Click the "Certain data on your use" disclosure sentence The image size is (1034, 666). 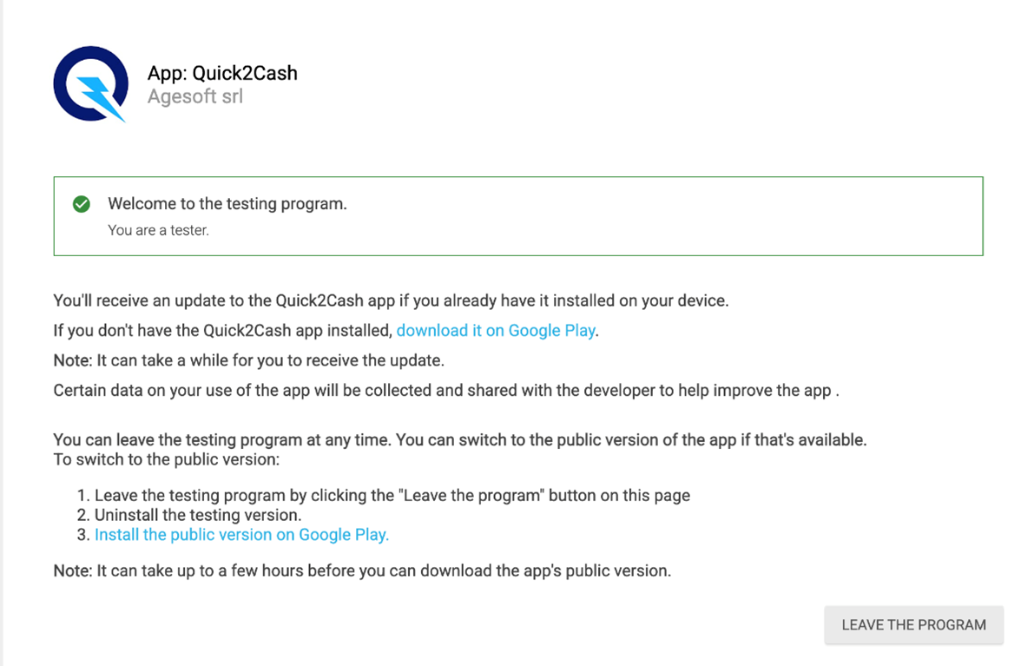click(445, 390)
